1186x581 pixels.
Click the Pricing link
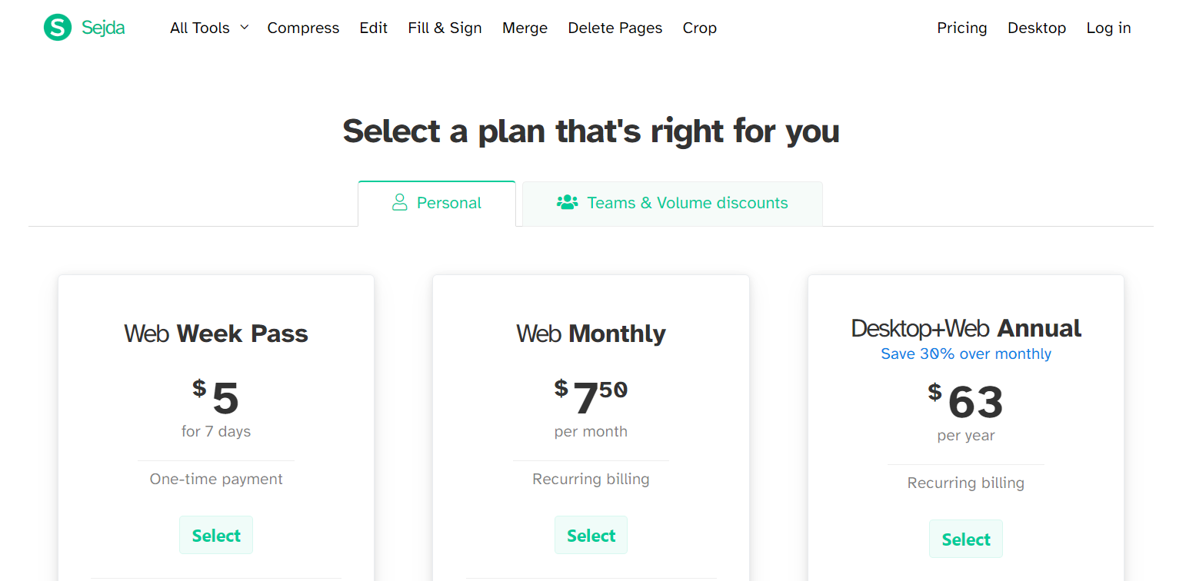(962, 28)
